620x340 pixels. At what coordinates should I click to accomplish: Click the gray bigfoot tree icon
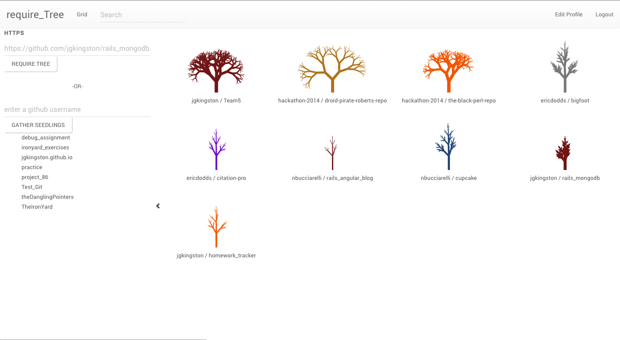tap(565, 68)
